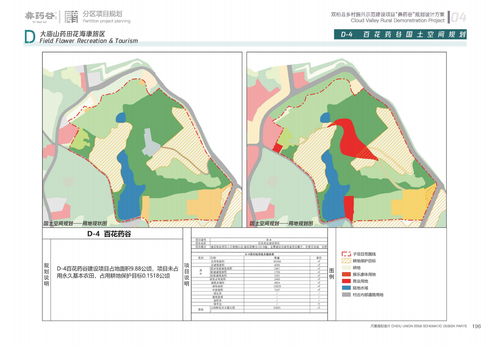The image size is (490, 347).
Task: Click the hatched 耕地保护目标 legend symbol
Action: pos(346,261)
